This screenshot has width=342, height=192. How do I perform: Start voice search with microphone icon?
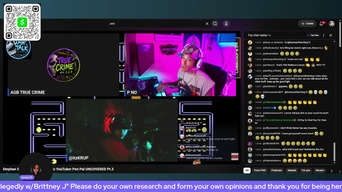click(x=226, y=23)
